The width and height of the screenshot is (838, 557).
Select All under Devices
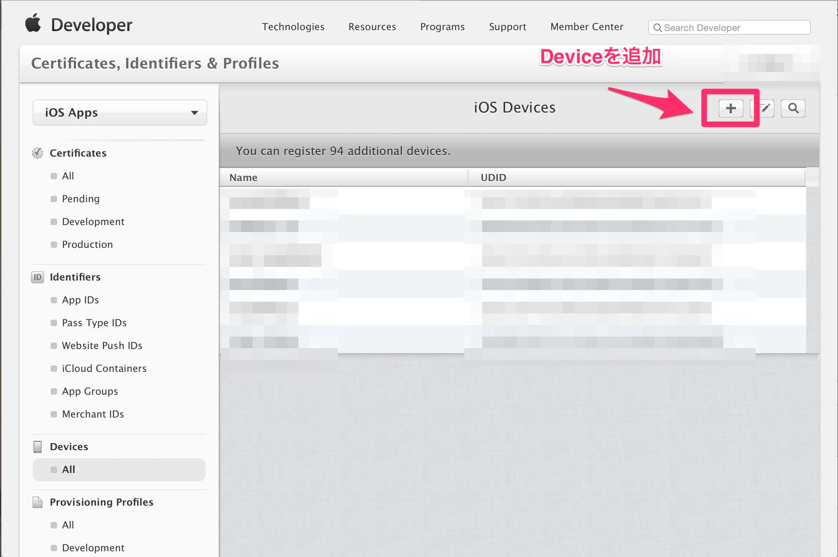click(119, 470)
